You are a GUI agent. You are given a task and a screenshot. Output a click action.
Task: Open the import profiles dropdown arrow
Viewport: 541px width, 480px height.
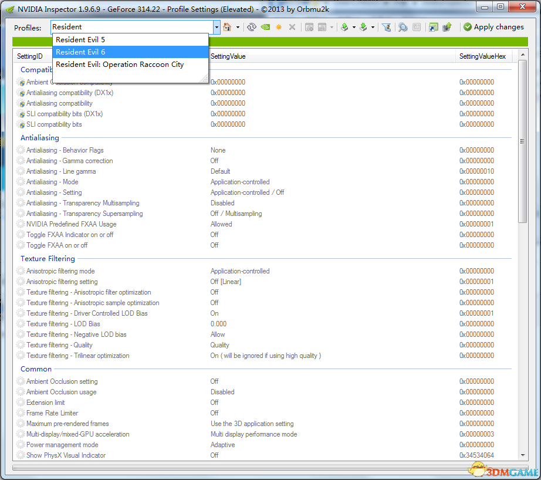pyautogui.click(x=373, y=27)
